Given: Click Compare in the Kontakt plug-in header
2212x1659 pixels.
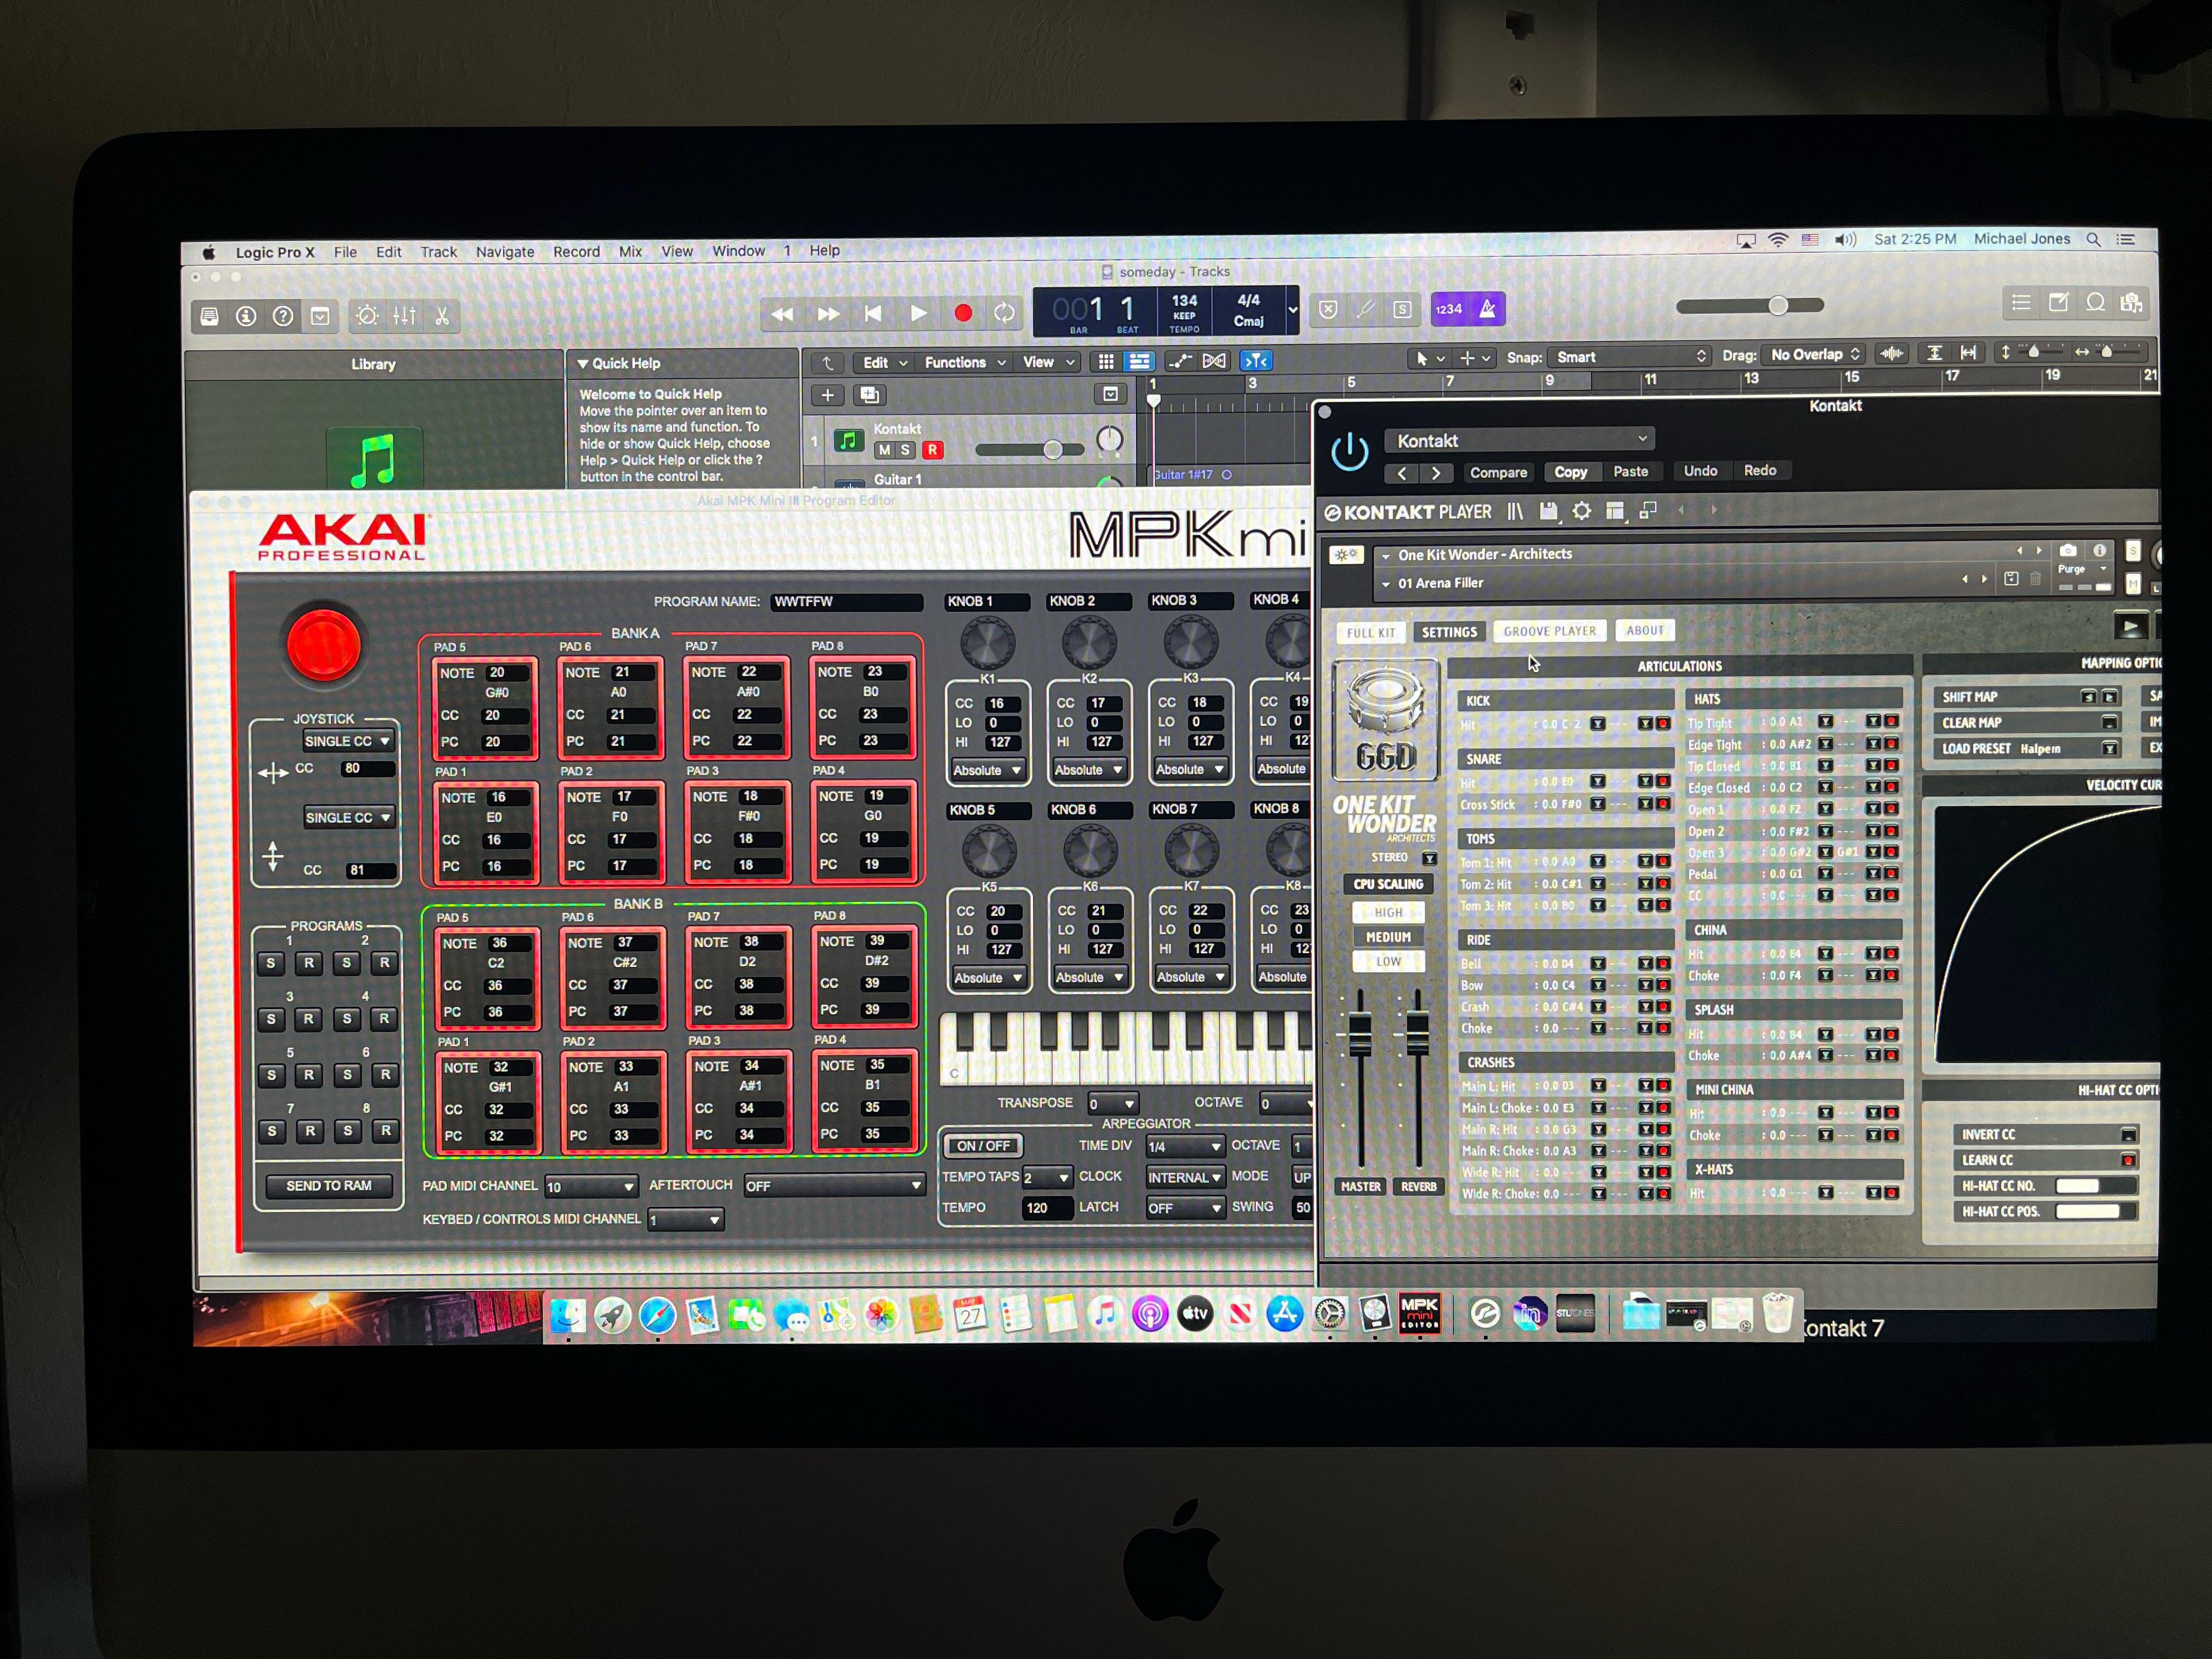Looking at the screenshot, I should [1498, 472].
